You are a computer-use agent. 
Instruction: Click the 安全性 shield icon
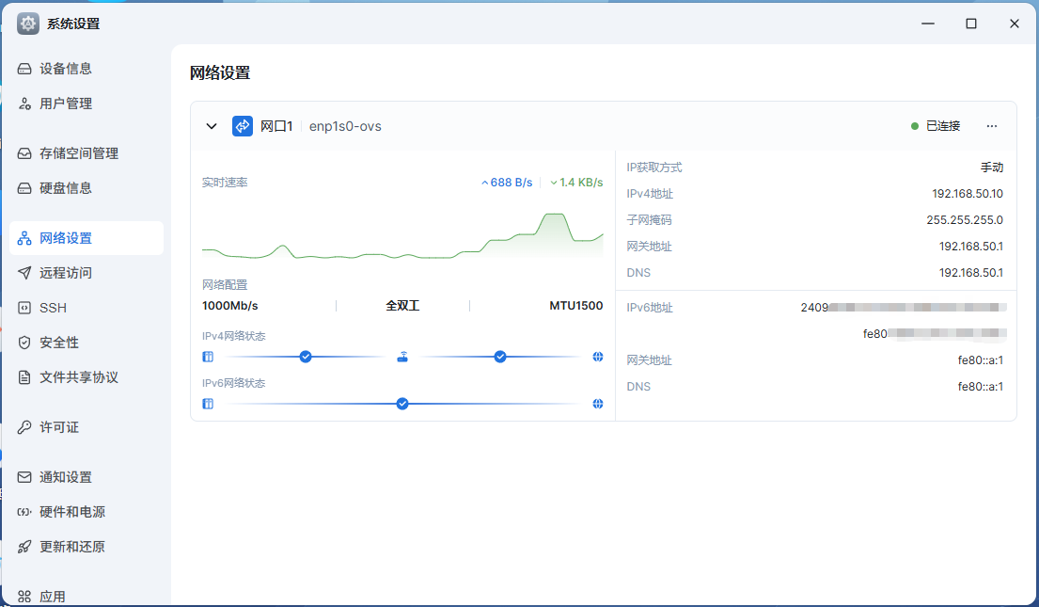pyautogui.click(x=24, y=343)
